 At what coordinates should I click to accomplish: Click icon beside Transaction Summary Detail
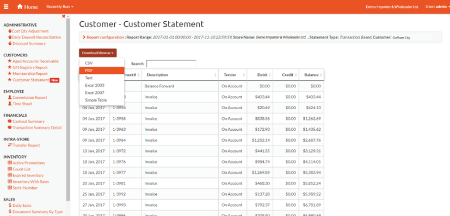coord(10,128)
